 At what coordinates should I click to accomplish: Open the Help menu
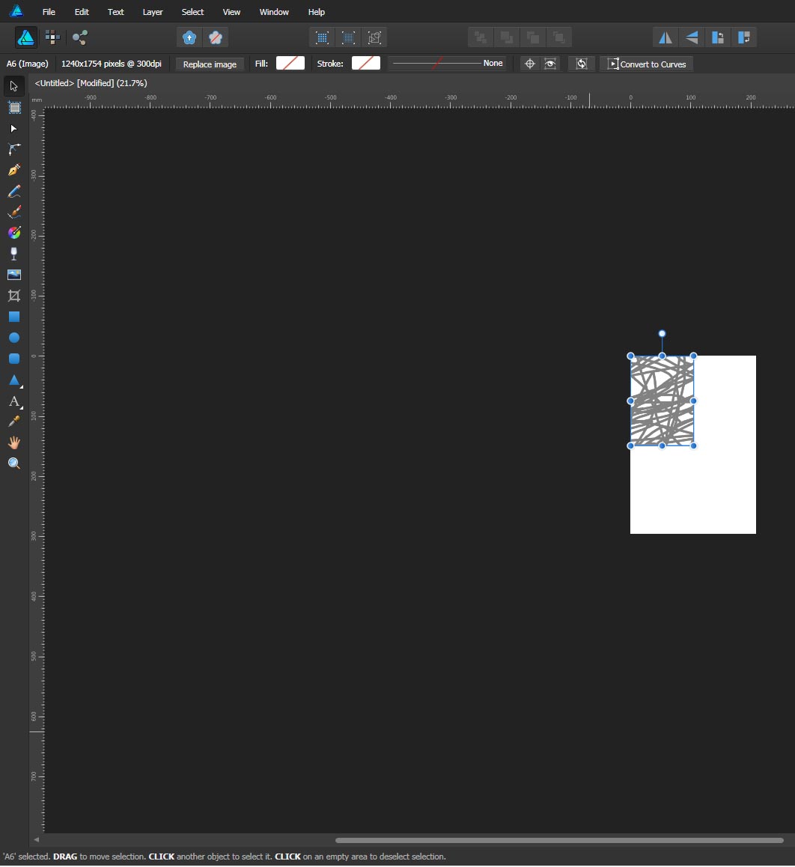click(x=316, y=12)
